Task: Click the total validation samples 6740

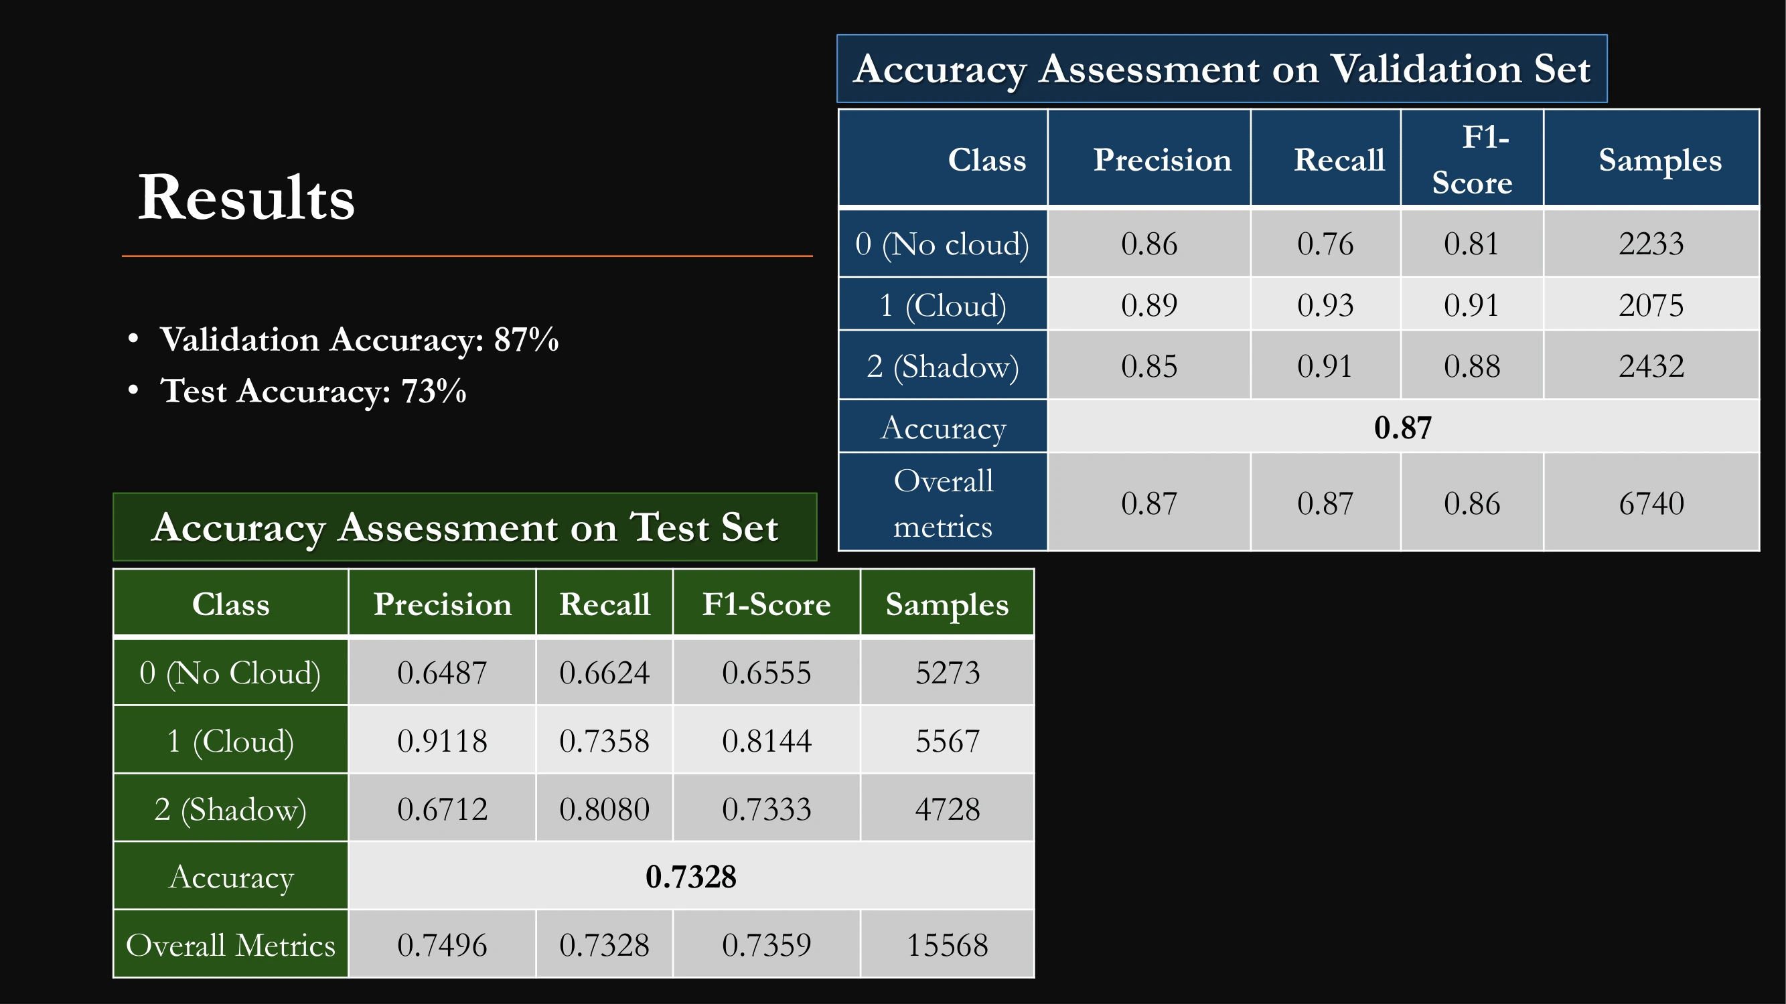Action: (1651, 504)
